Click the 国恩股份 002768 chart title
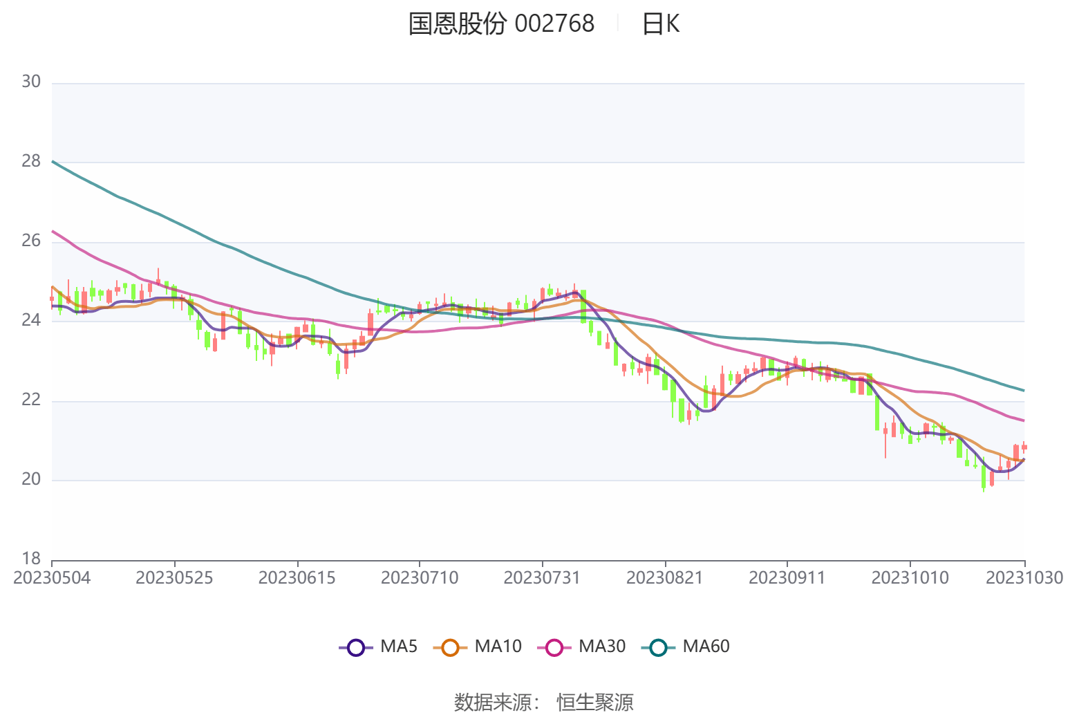This screenshot has height=715, width=1088. pyautogui.click(x=501, y=24)
